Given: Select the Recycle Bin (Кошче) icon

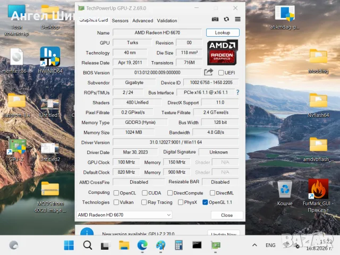Looking at the screenshot, I should [285, 193].
